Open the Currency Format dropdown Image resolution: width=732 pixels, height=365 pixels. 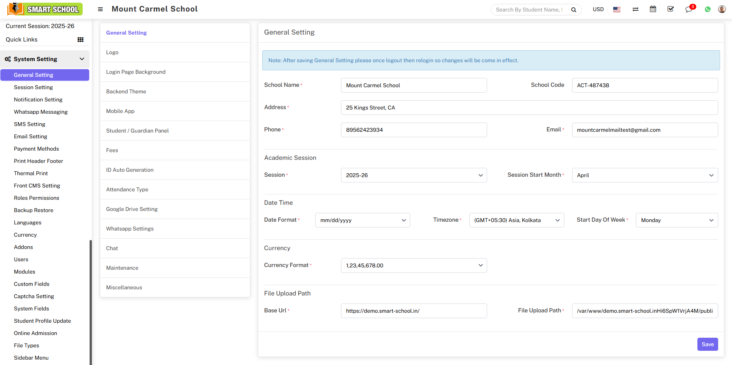point(414,265)
